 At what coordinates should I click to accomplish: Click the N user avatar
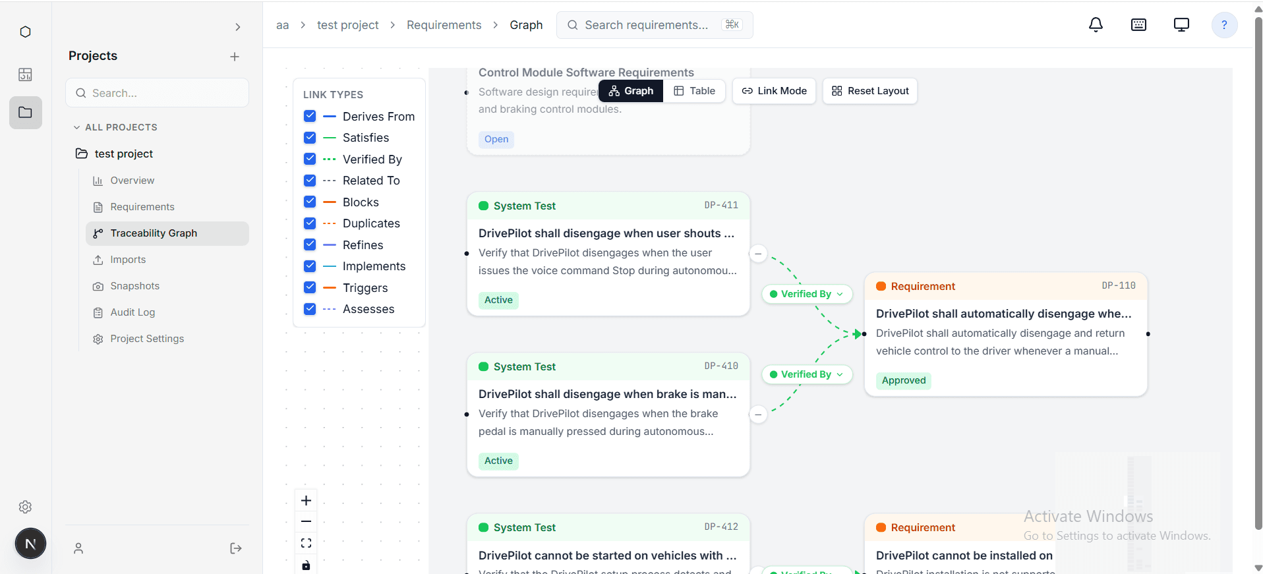click(x=30, y=544)
